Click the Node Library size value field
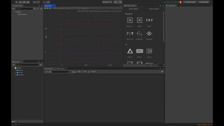This screenshot has height=126, width=224. 161,65
